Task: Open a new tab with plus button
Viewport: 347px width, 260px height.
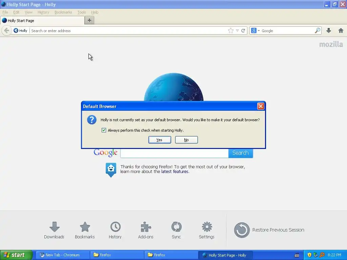Action: pos(89,20)
